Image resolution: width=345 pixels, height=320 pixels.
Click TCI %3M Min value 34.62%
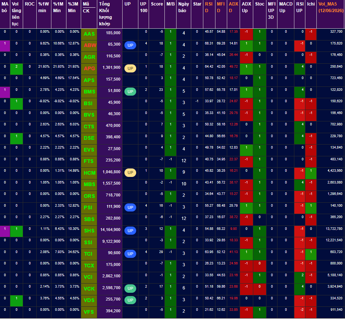73,252
